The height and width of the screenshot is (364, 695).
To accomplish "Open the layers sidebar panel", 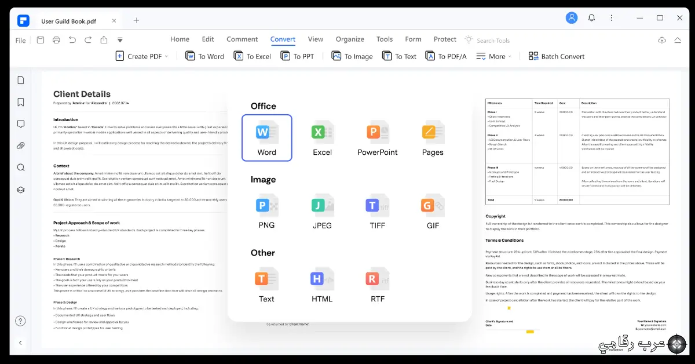I will [21, 190].
